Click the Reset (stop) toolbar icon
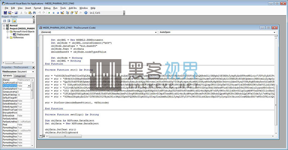The width and height of the screenshot is (288, 150). (58, 13)
